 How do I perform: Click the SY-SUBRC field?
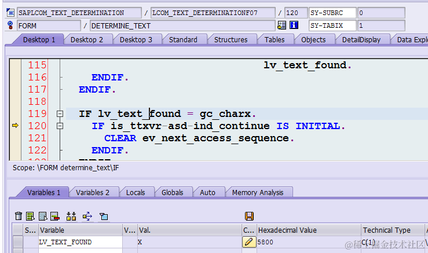pos(332,13)
